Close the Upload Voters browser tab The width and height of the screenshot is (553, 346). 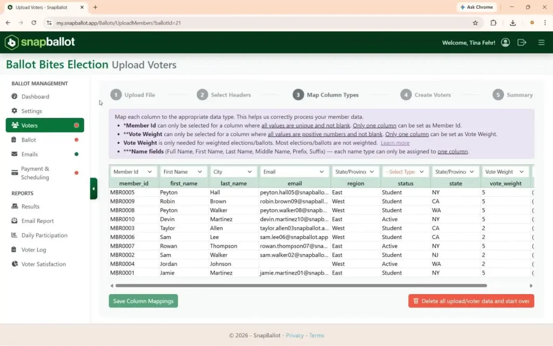click(82, 7)
